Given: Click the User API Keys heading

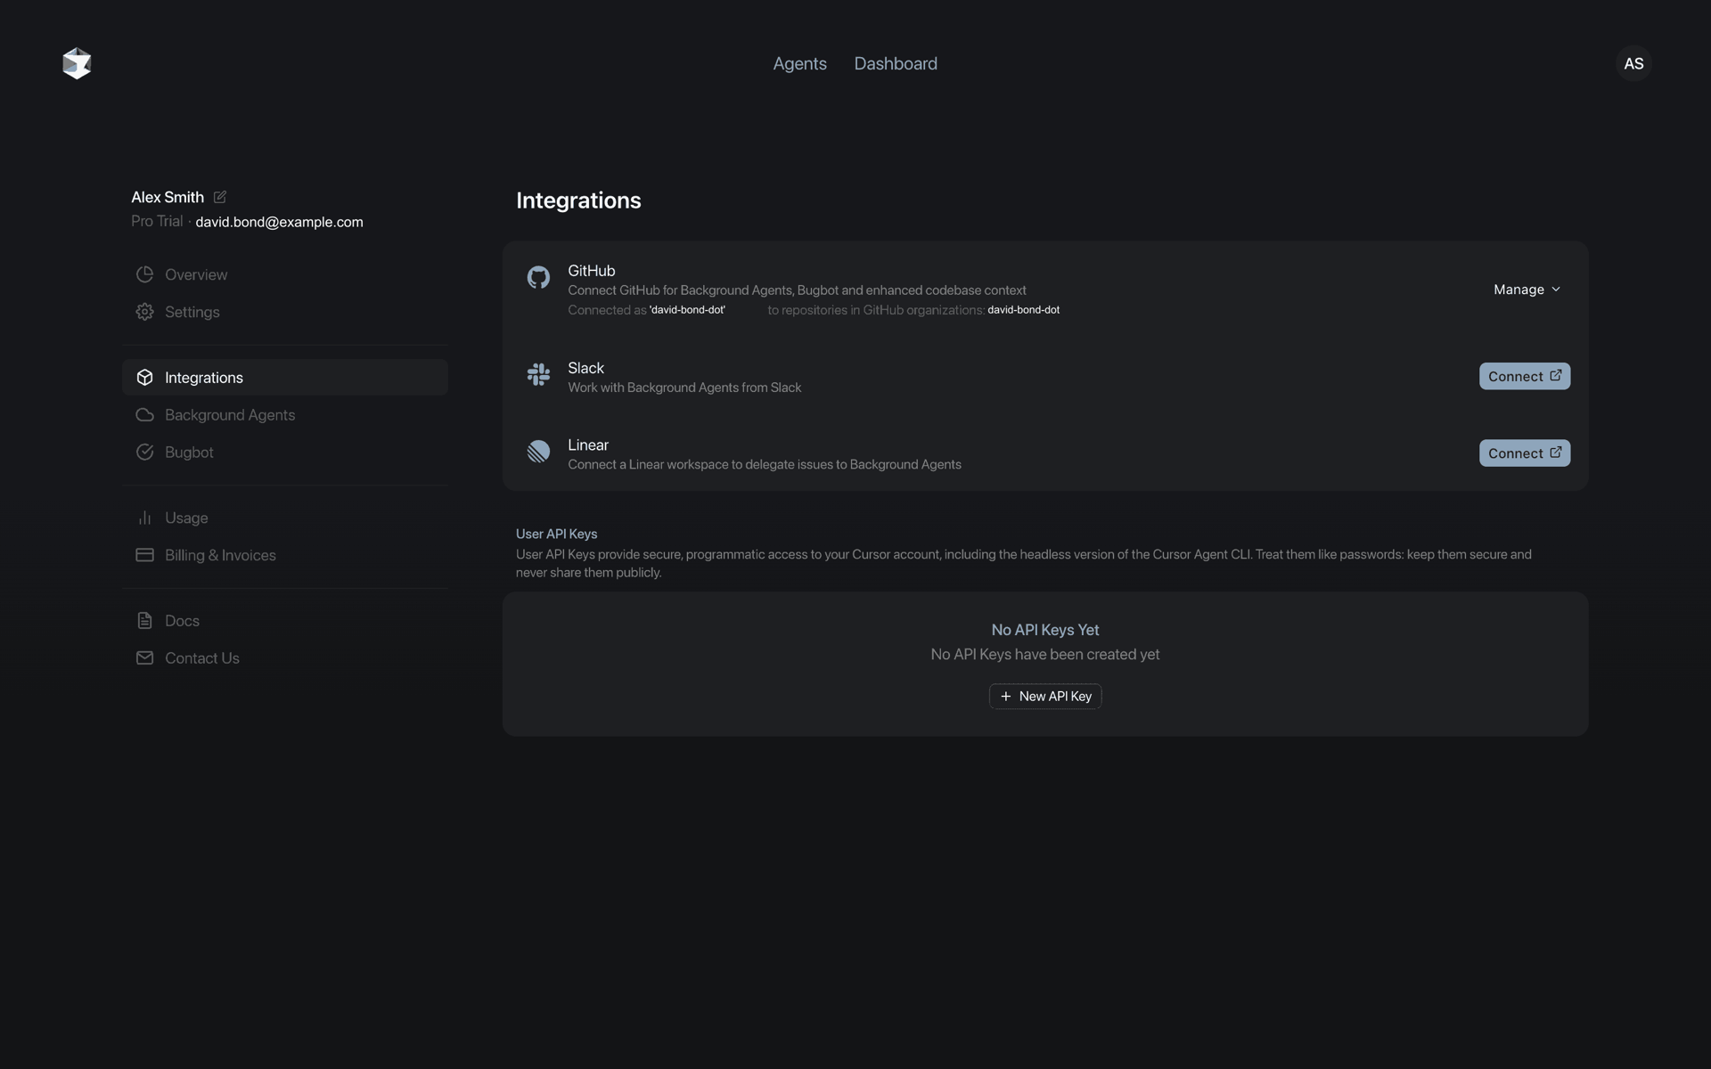Looking at the screenshot, I should (x=556, y=534).
